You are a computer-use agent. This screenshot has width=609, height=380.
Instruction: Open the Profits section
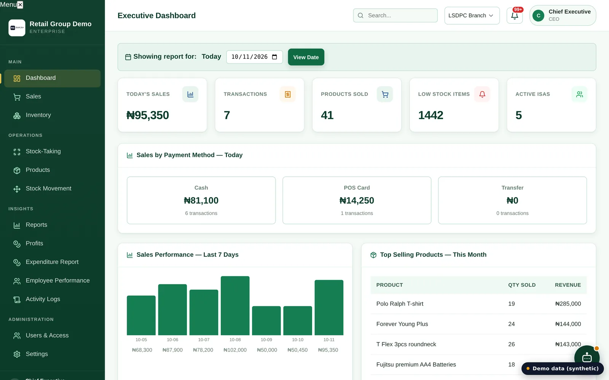click(x=53, y=244)
